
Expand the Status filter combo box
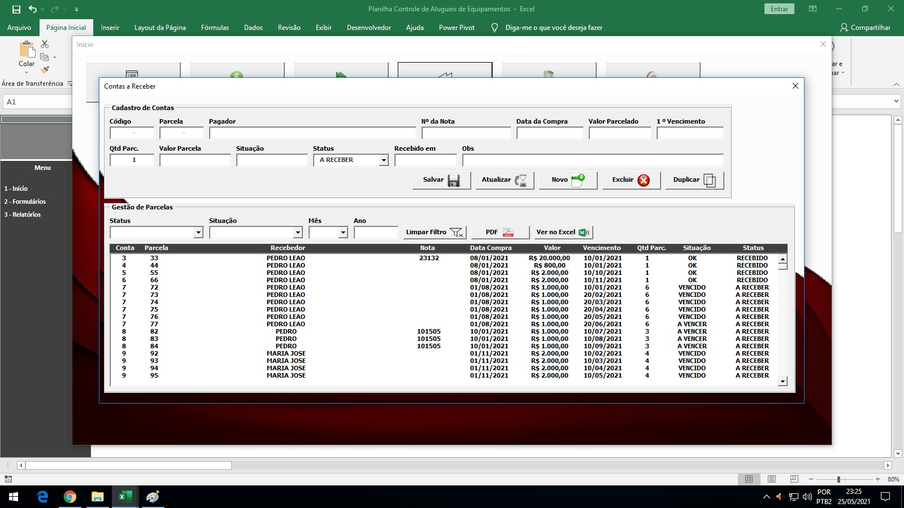pos(198,233)
